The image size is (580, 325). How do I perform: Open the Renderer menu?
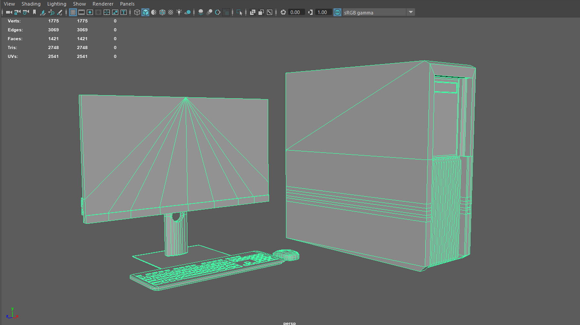click(x=103, y=4)
